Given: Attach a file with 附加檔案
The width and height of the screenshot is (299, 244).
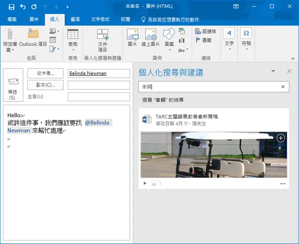Looking at the screenshot, I should coord(10,40).
